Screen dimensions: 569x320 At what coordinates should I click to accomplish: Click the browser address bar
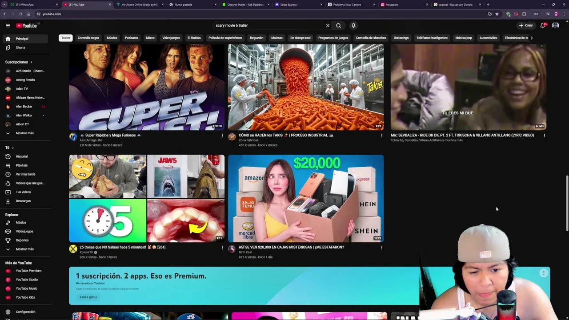[262, 14]
